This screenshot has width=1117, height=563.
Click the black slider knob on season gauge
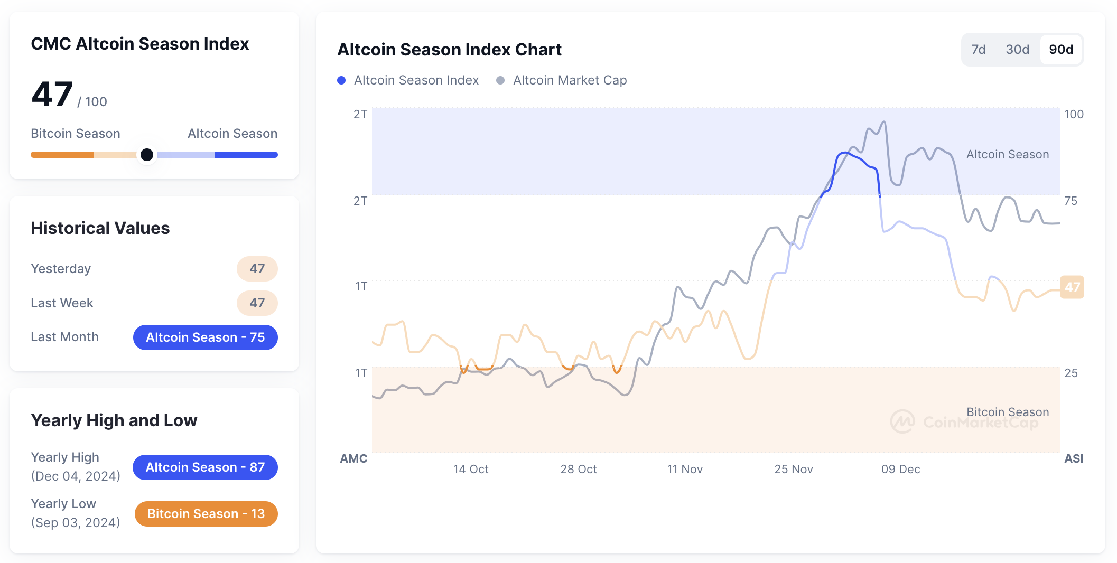click(147, 155)
